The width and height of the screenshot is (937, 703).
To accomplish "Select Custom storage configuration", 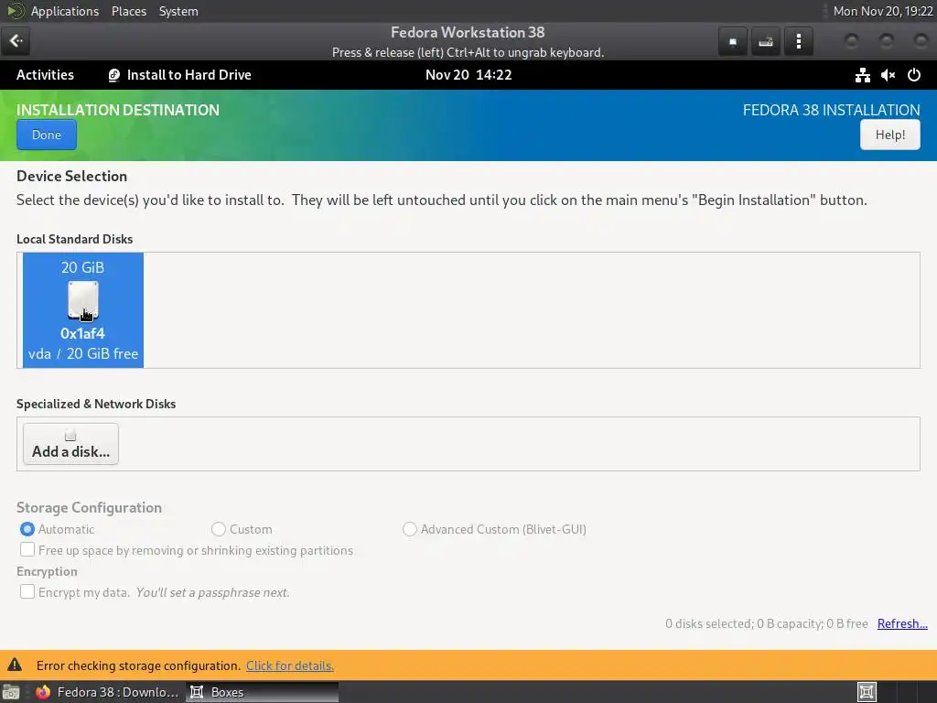I will pos(242,529).
